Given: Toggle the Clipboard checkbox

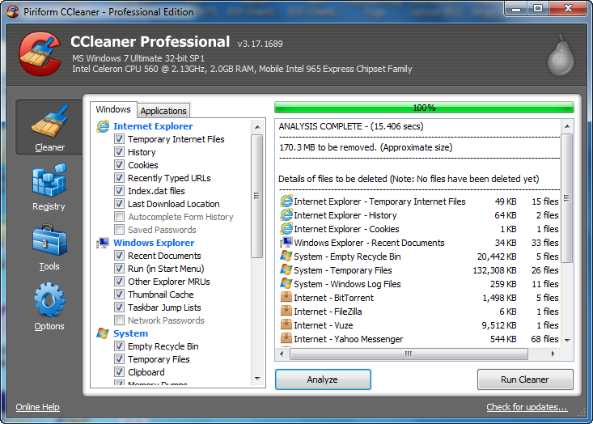Looking at the screenshot, I should coord(119,372).
